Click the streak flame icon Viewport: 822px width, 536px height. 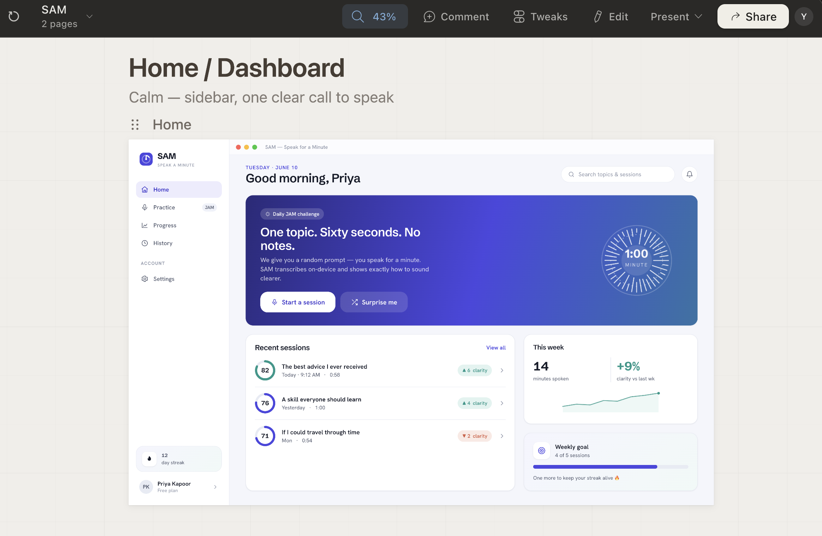149,459
